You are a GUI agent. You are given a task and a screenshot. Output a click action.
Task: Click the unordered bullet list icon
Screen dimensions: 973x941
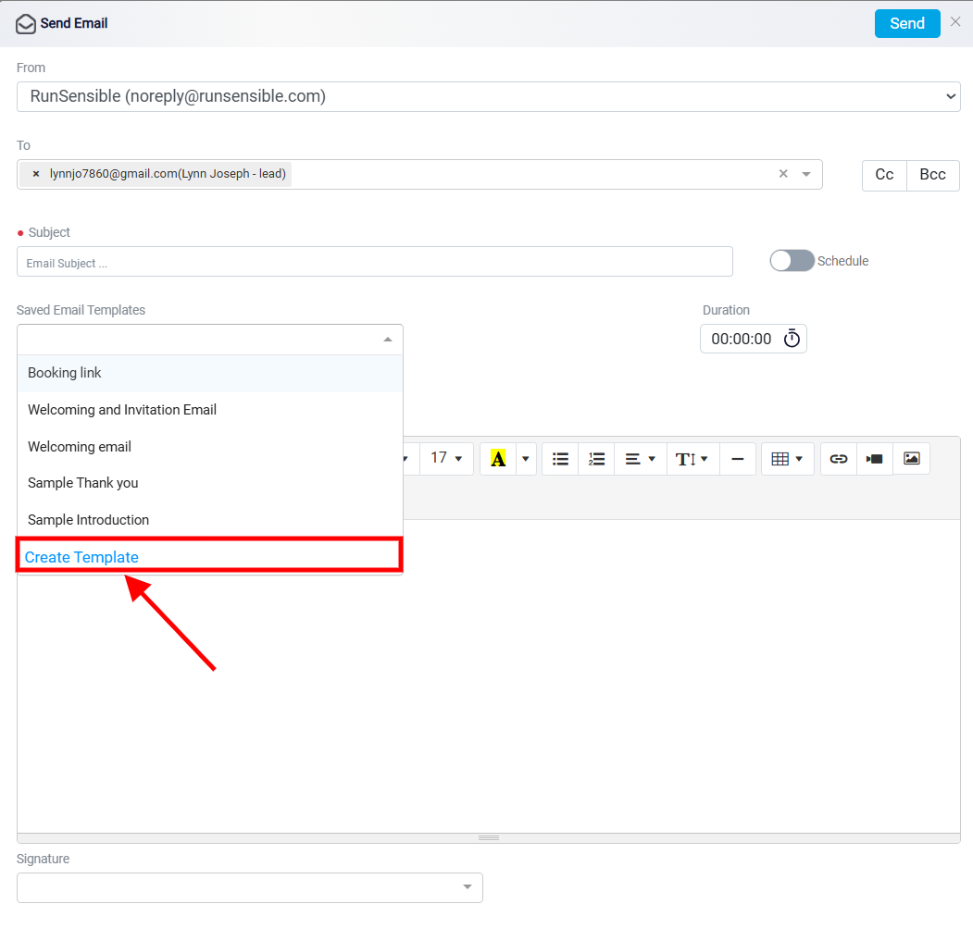coord(560,459)
